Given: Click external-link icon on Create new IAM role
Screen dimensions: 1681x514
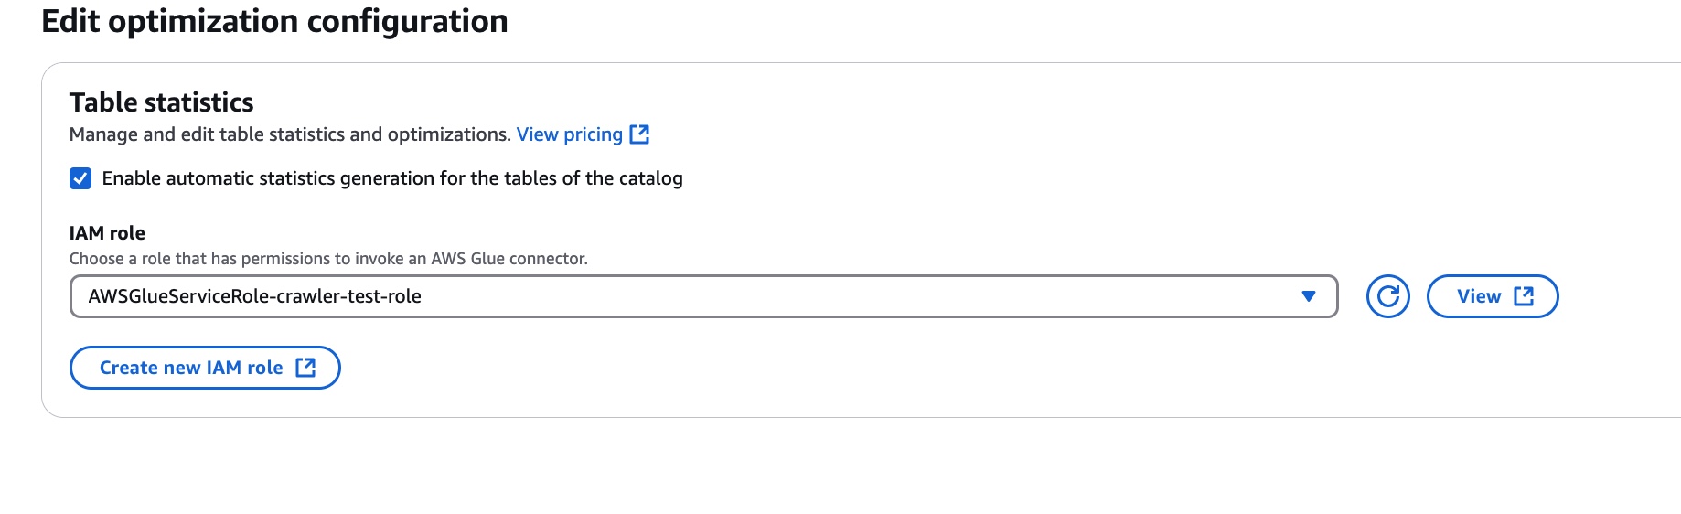Looking at the screenshot, I should pyautogui.click(x=305, y=368).
